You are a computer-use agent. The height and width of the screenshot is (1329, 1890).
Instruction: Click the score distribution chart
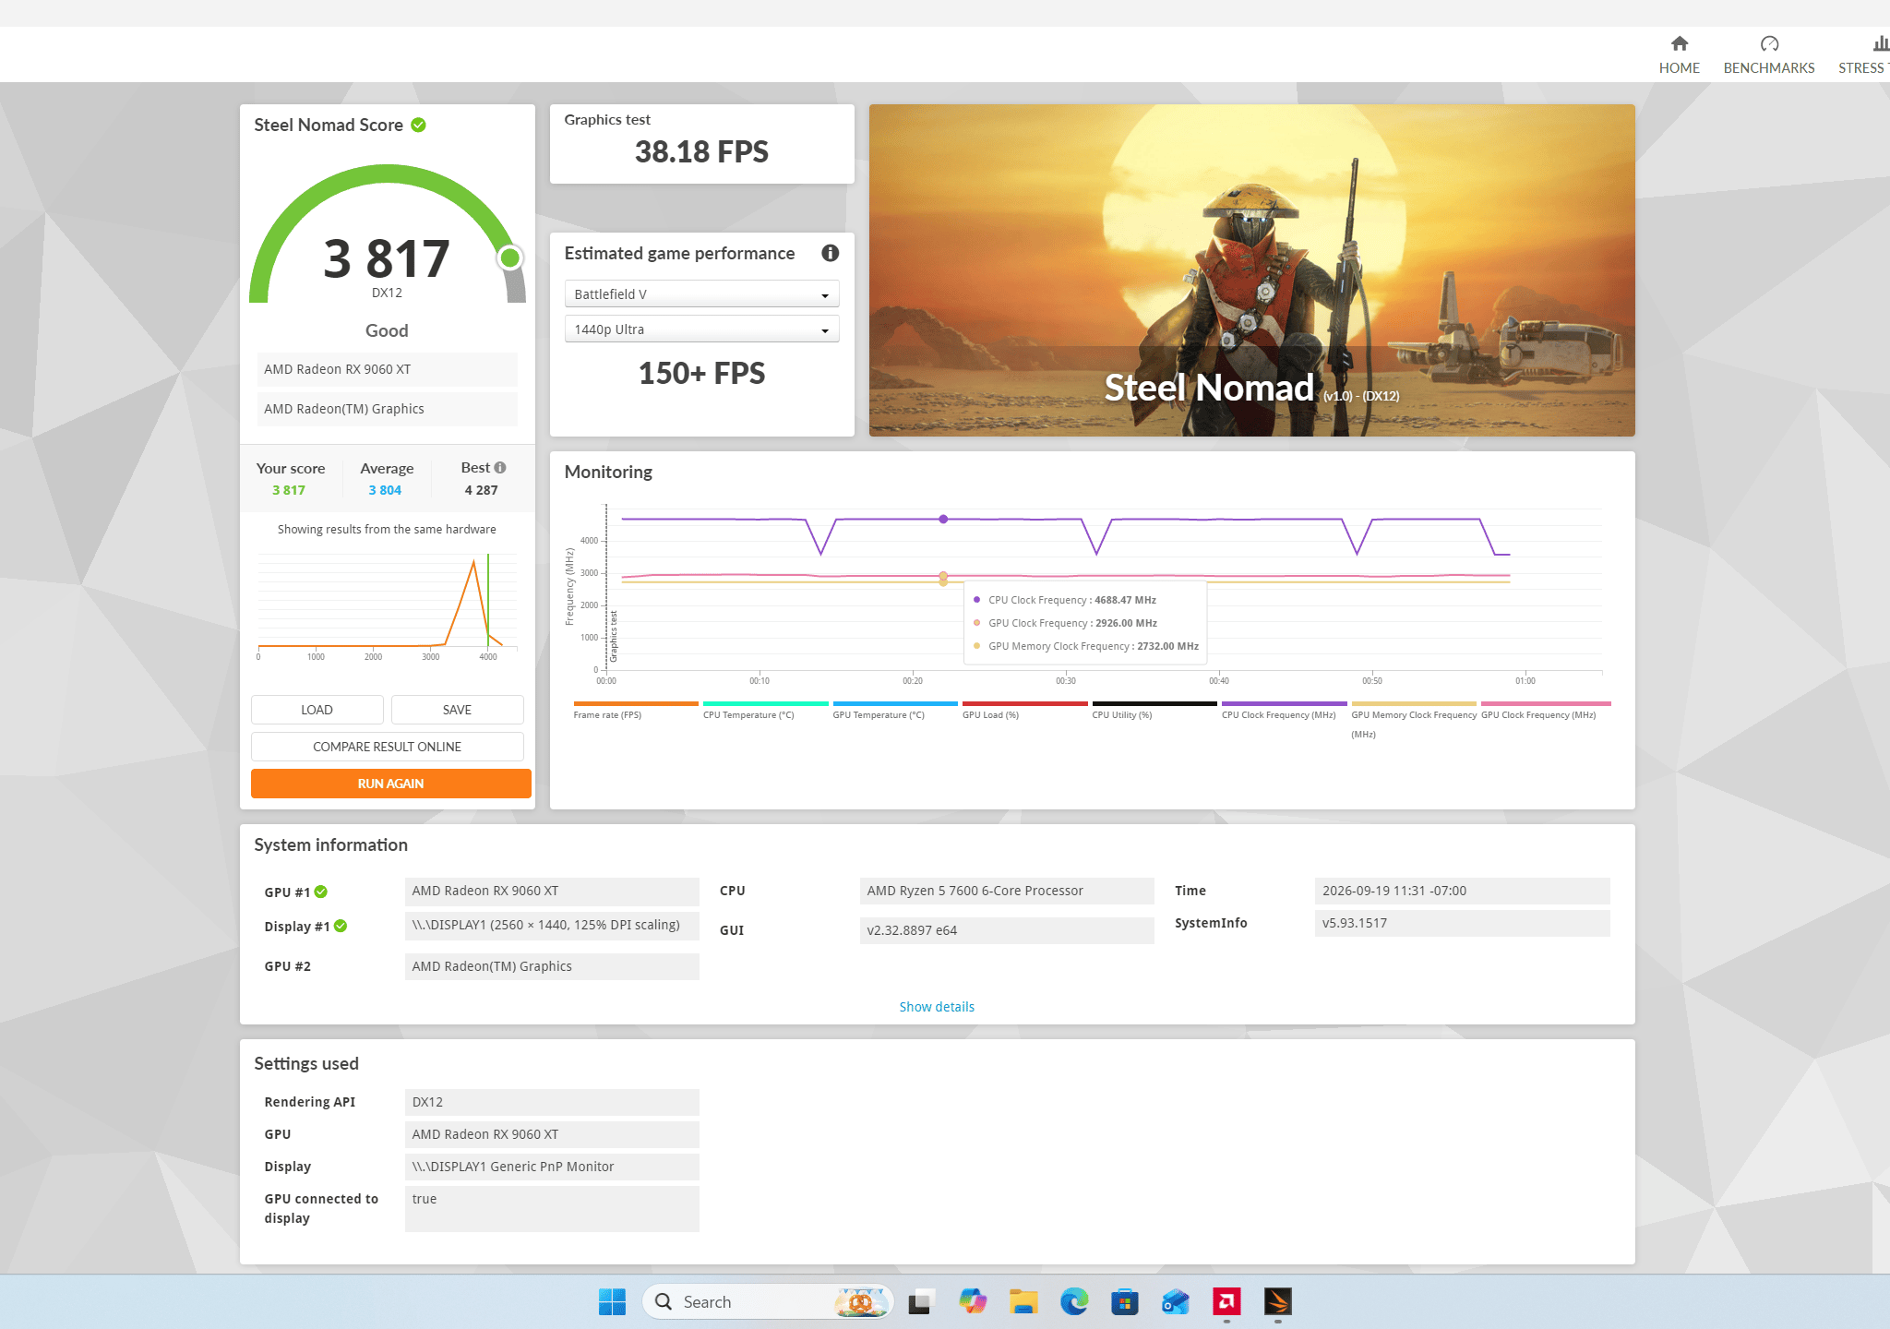(387, 605)
